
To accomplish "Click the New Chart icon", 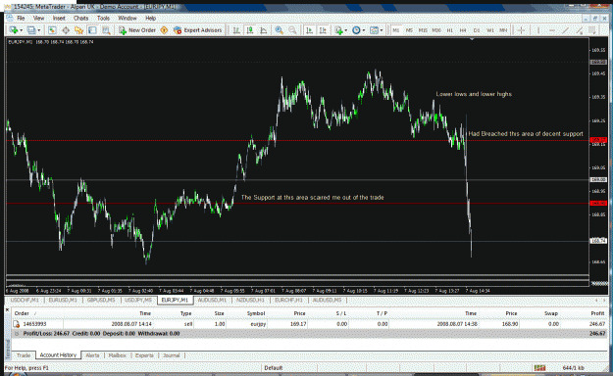I will coord(14,30).
